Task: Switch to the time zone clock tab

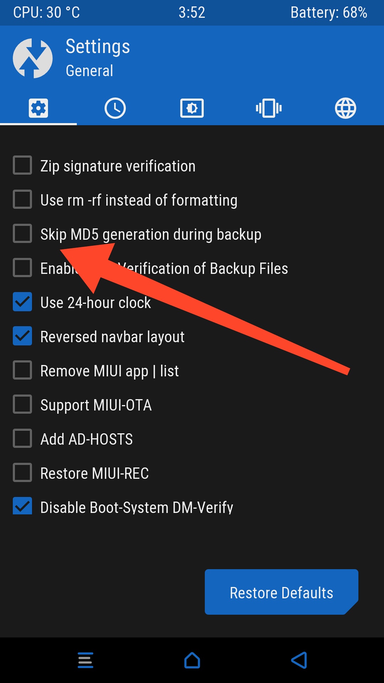Action: coord(115,108)
